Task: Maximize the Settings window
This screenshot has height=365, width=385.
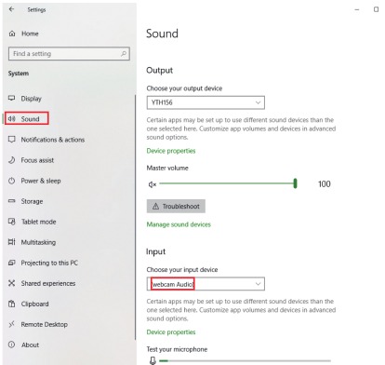Action: 376,9
